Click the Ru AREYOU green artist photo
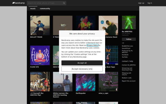Screen dimensions: 166x104 tap(129, 22)
